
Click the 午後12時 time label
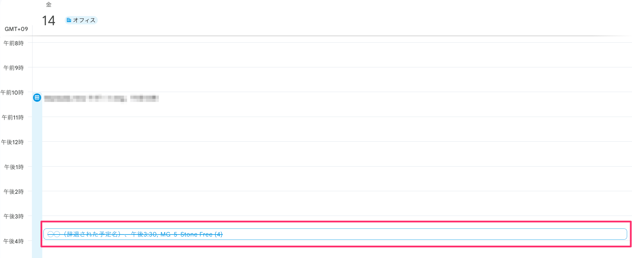(x=12, y=142)
